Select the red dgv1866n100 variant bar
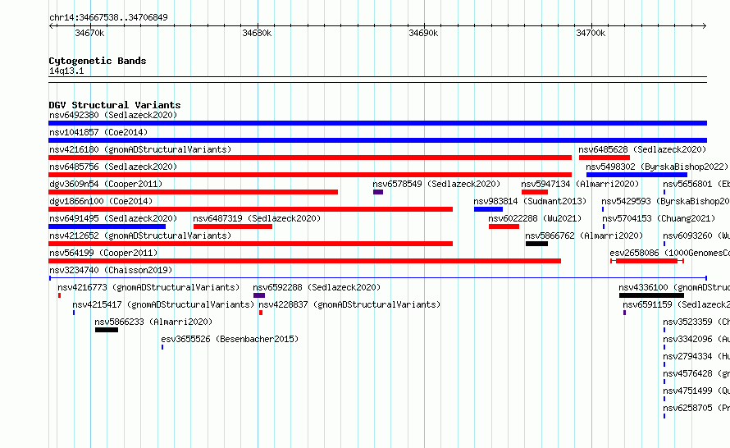 [x=250, y=209]
